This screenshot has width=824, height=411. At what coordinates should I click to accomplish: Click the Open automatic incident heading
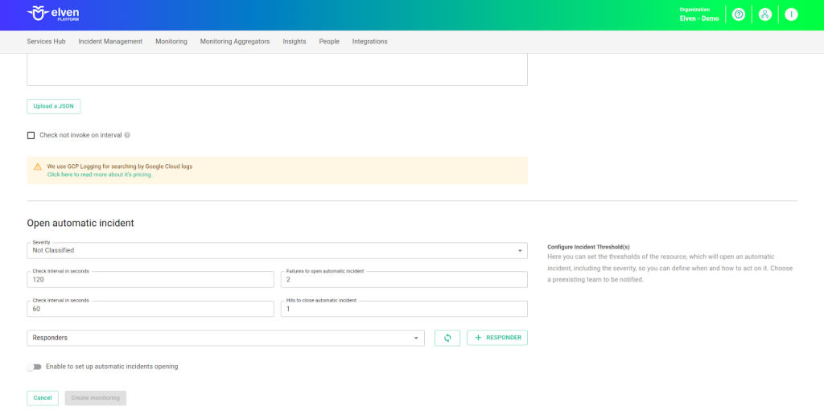coord(80,223)
